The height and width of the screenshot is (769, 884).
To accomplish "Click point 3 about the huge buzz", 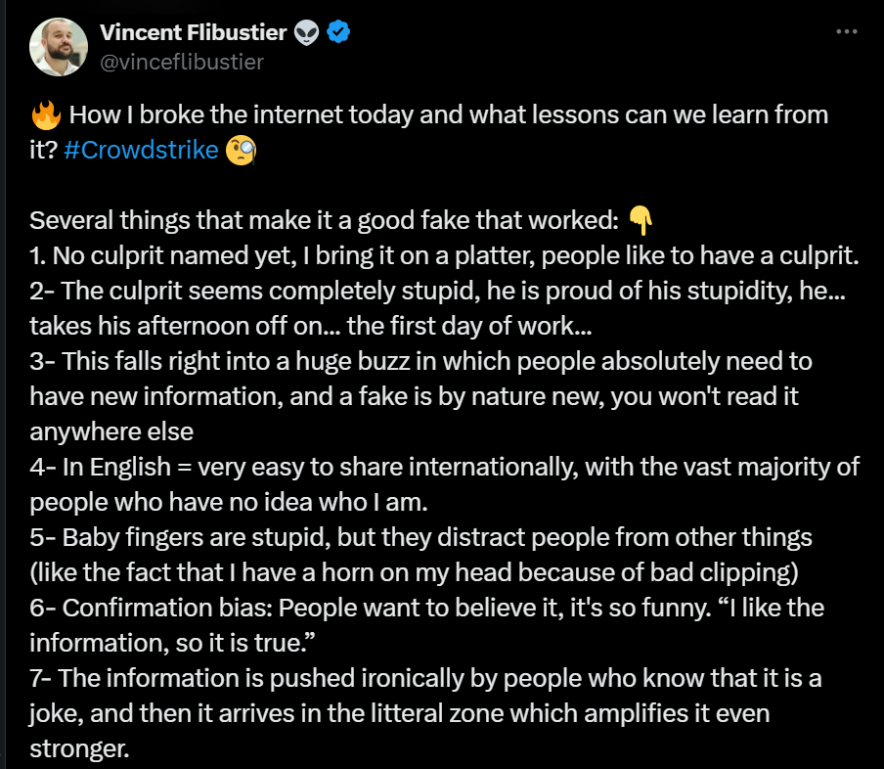I will click(420, 362).
